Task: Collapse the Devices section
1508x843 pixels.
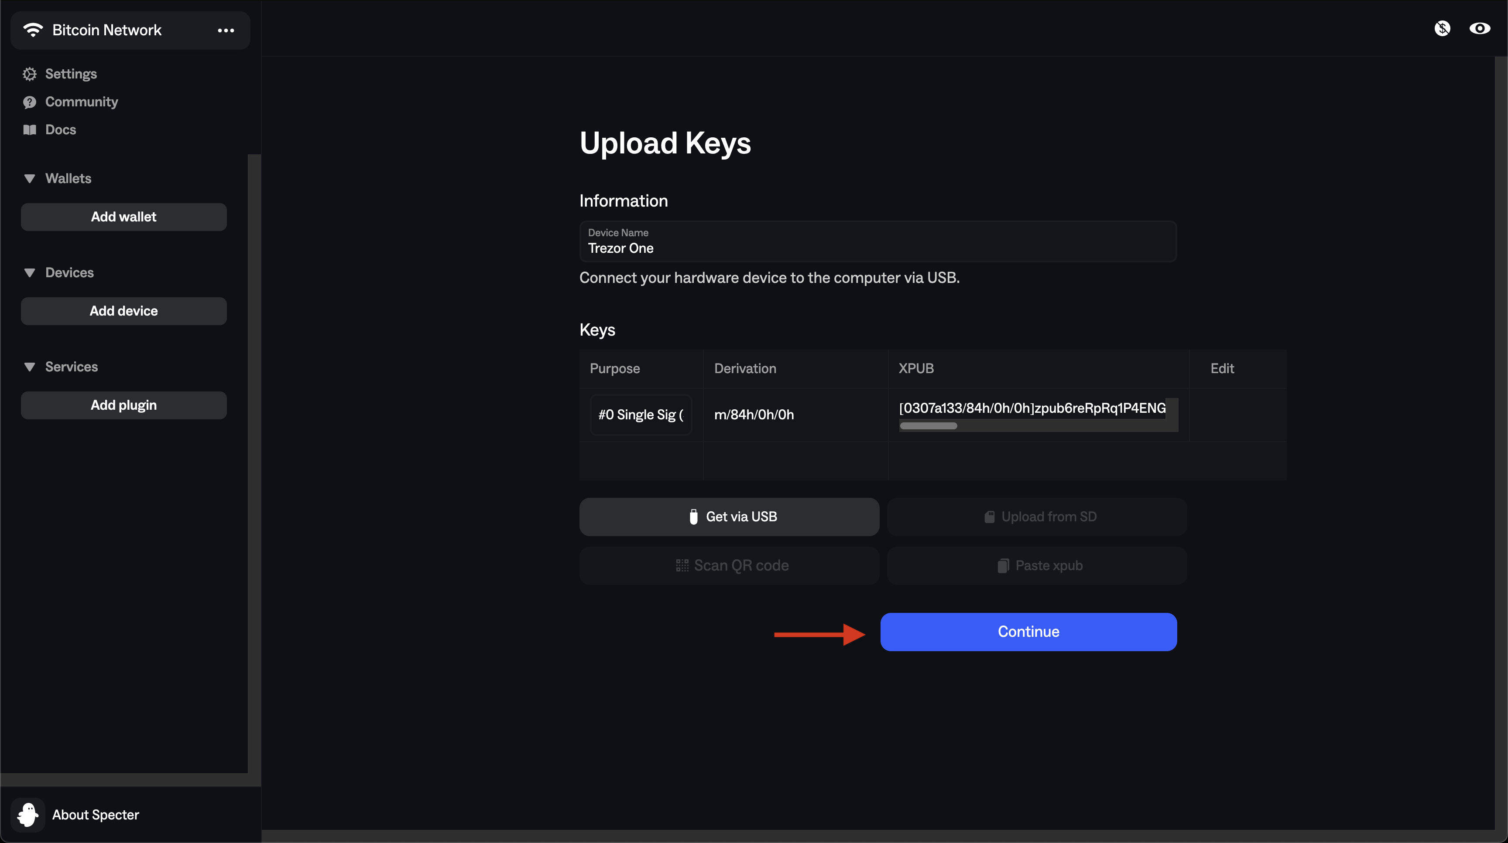Action: (x=30, y=273)
